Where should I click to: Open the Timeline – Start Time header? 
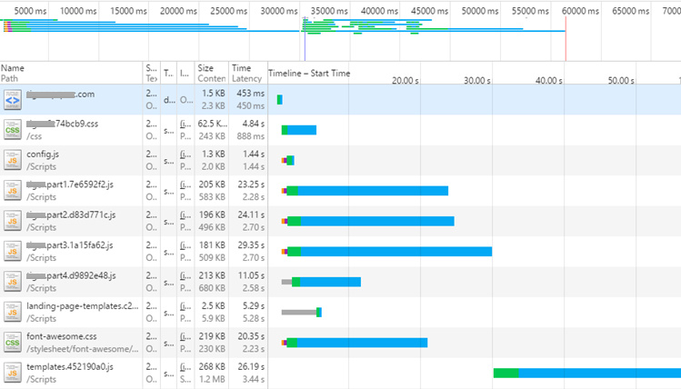pos(309,74)
